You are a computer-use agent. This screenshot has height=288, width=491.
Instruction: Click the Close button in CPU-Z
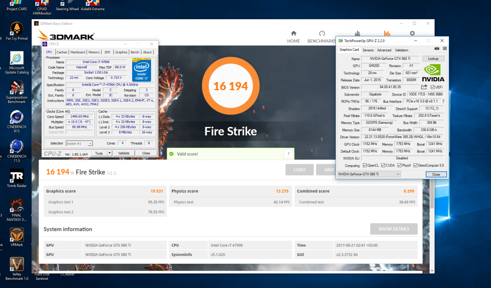point(146,153)
